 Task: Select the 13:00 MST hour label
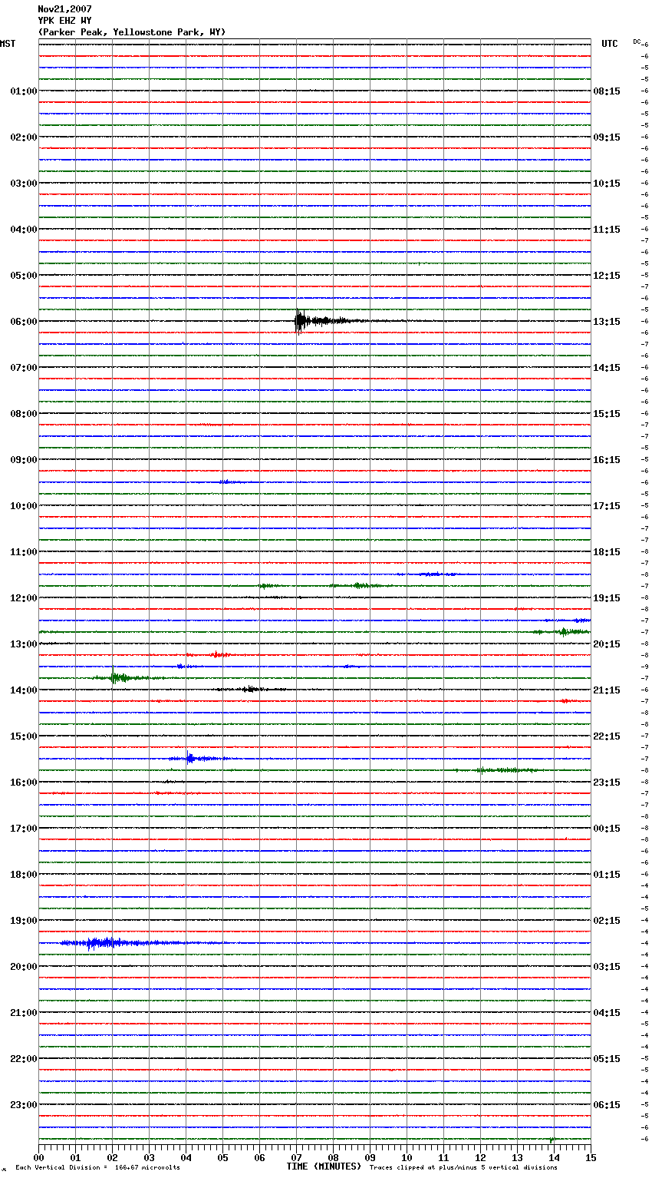[24, 644]
